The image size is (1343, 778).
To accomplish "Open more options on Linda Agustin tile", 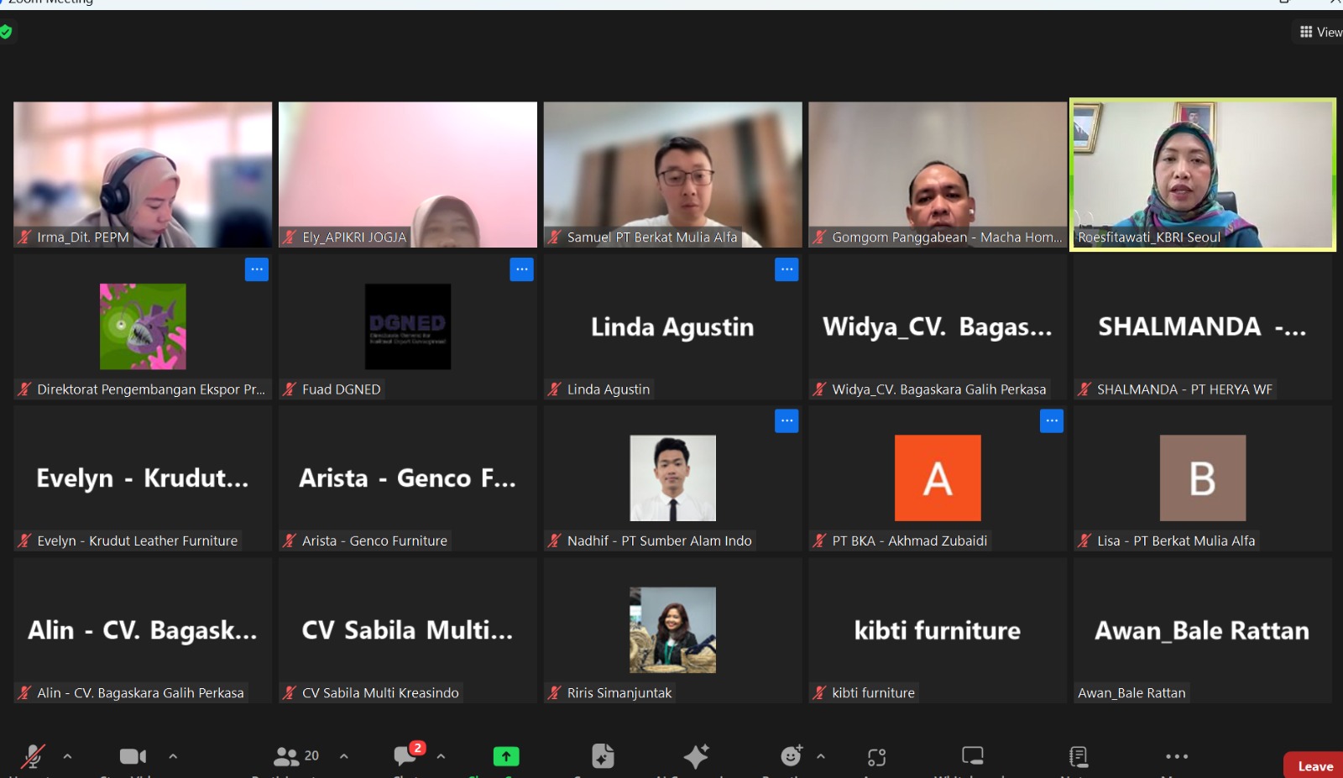I will coord(786,269).
